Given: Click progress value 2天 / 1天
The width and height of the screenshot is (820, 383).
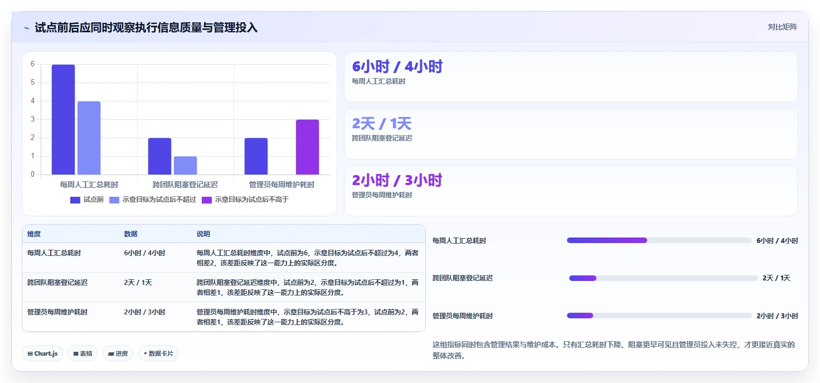Looking at the screenshot, I should pos(777,278).
